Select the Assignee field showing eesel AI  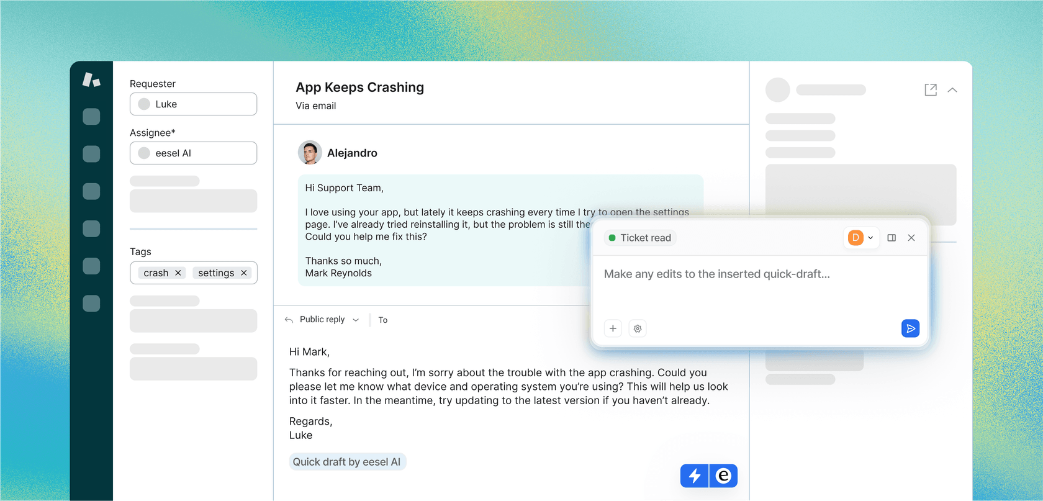(193, 153)
